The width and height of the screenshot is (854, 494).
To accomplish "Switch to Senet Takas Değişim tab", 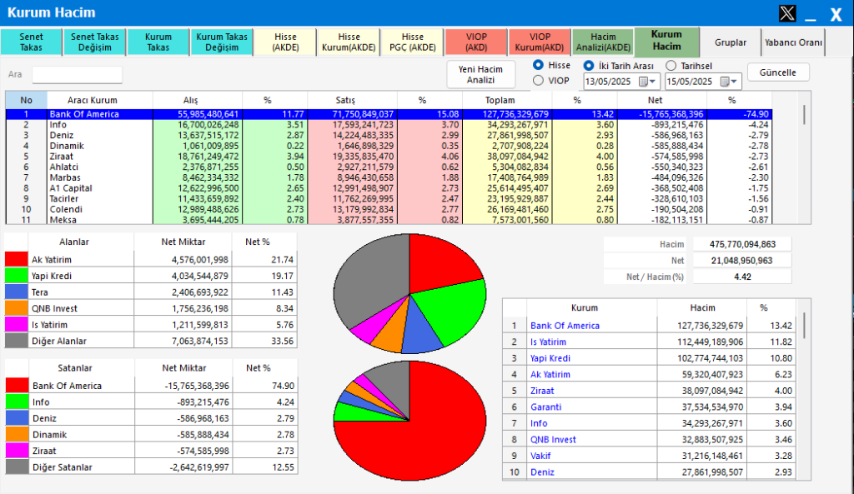I will [x=95, y=42].
